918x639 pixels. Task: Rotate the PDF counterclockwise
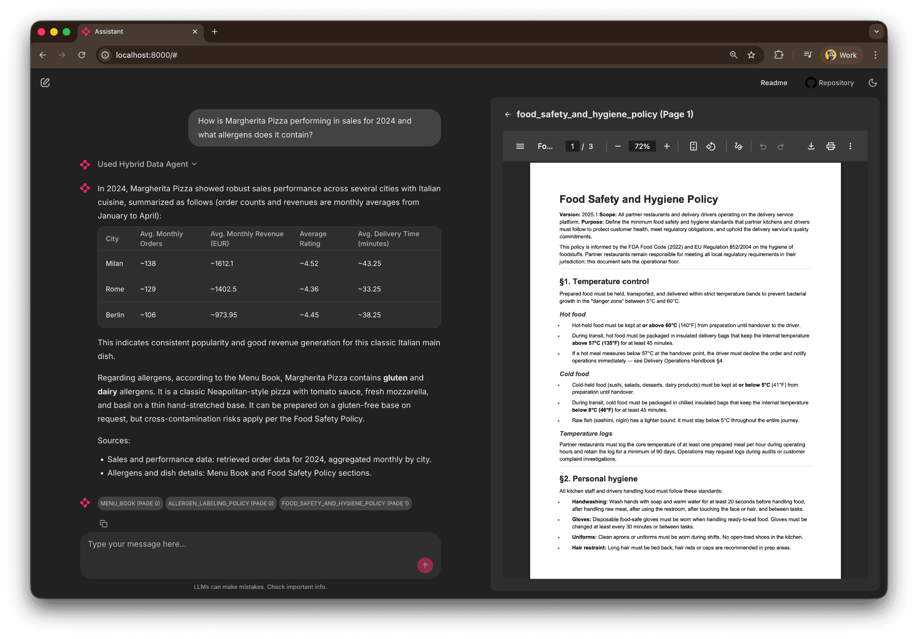(711, 146)
